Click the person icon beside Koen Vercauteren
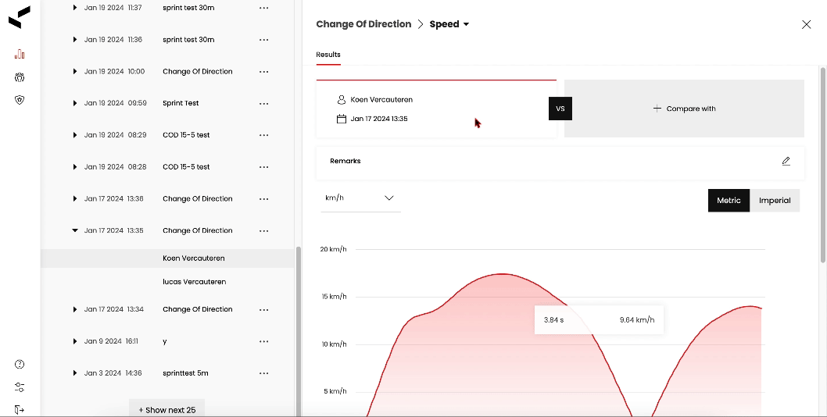The image size is (827, 417). 342,100
